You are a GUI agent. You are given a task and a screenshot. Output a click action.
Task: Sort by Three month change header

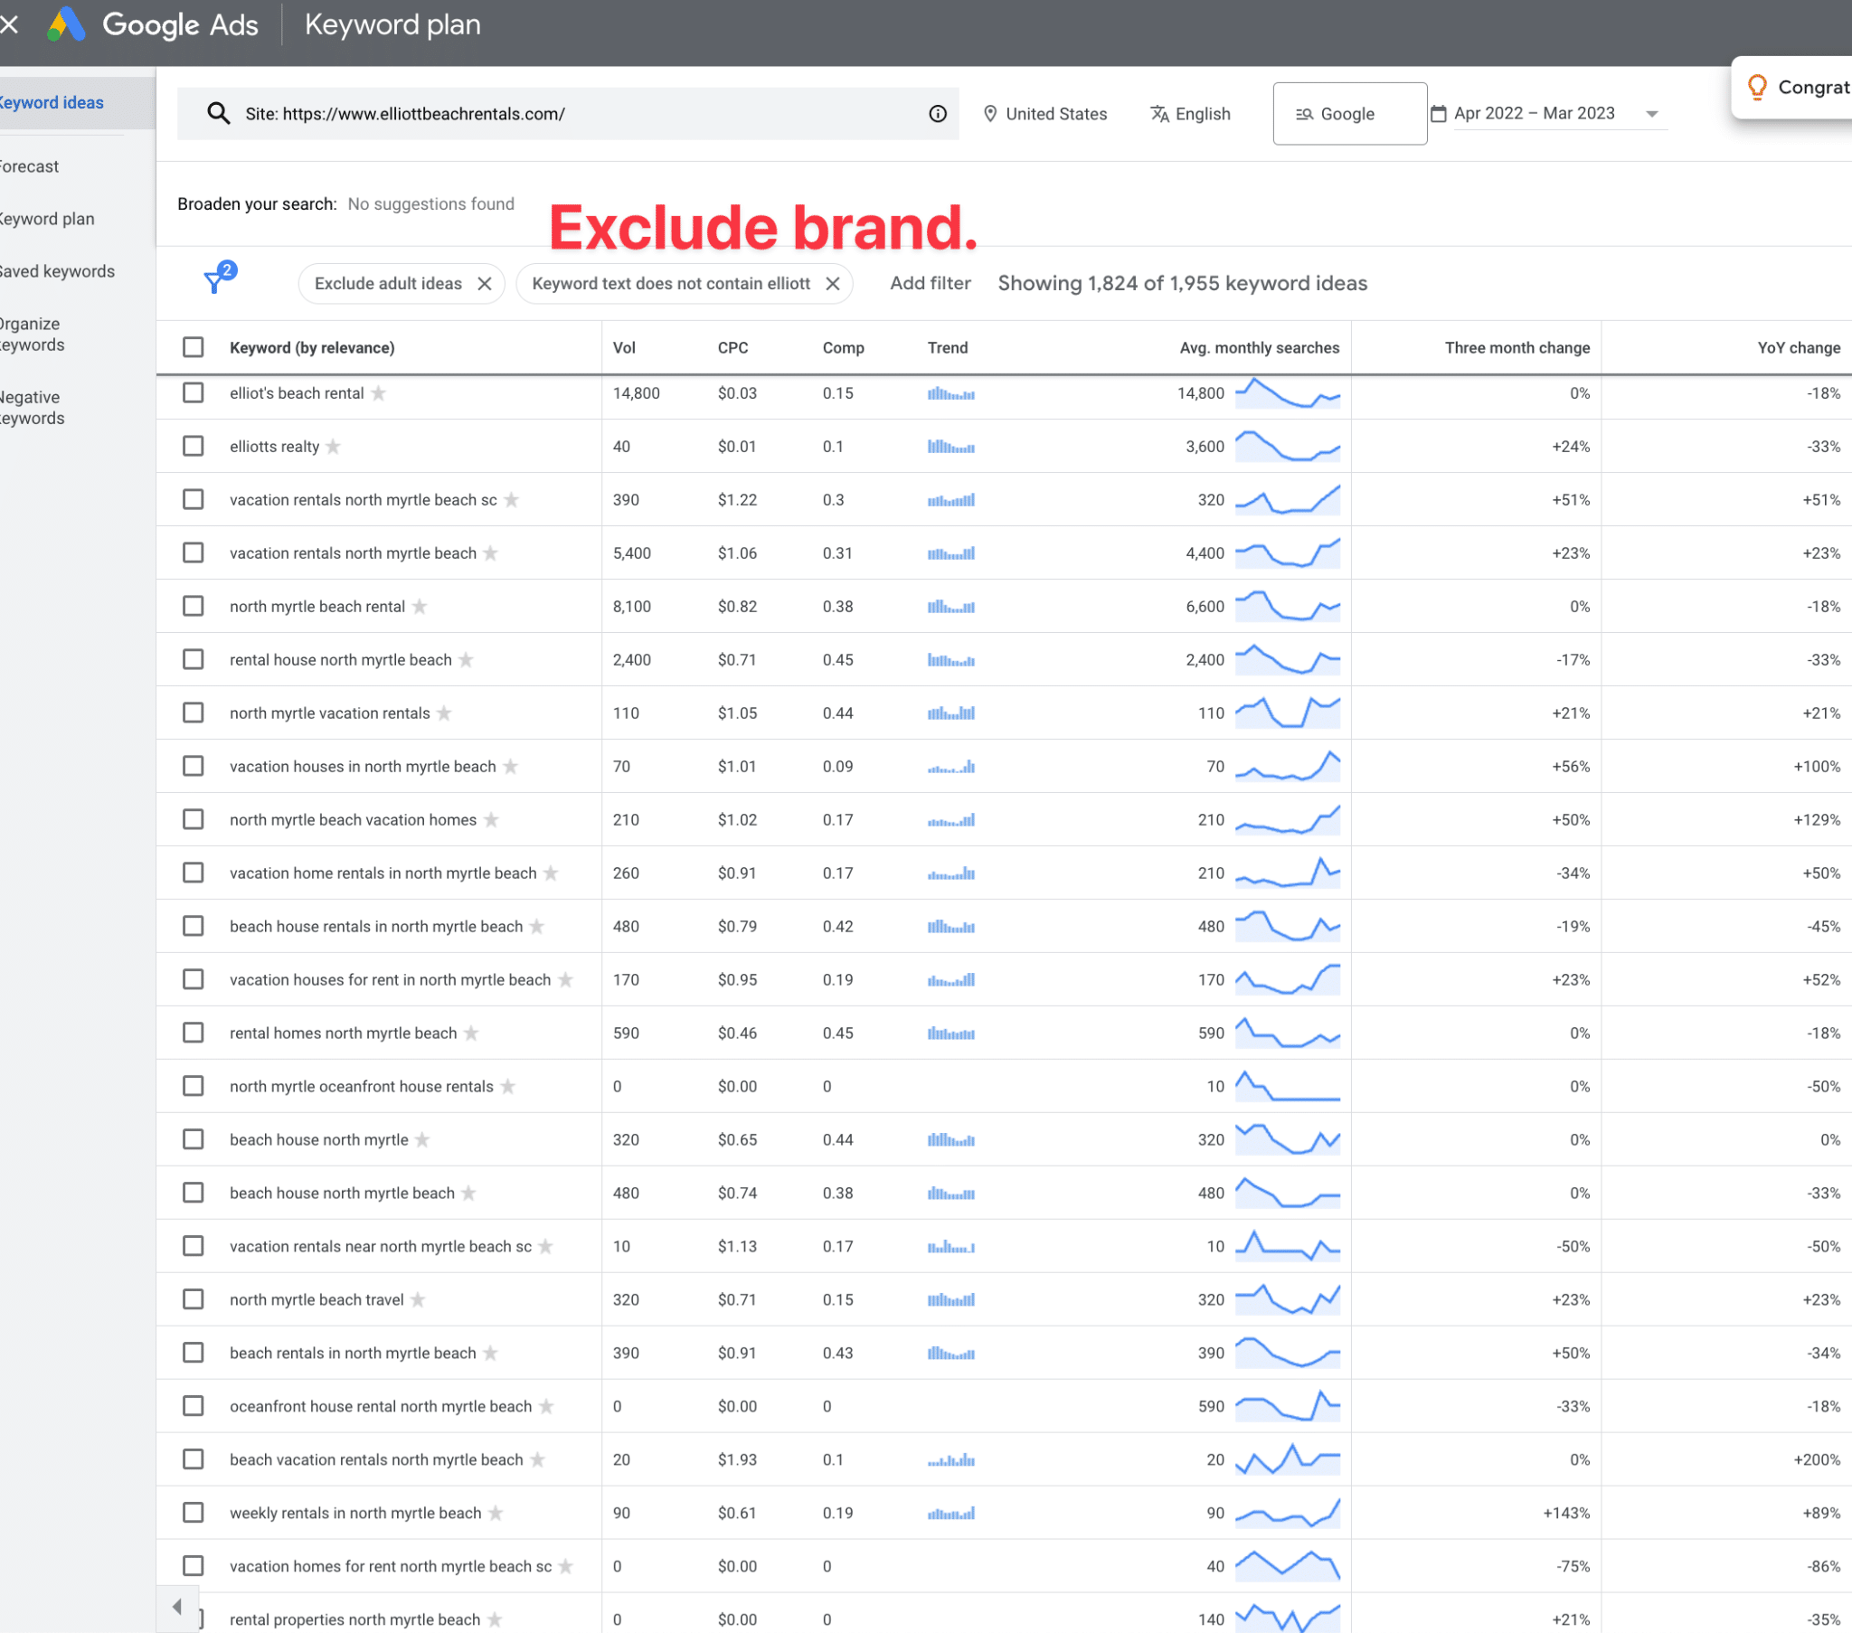click(1517, 348)
